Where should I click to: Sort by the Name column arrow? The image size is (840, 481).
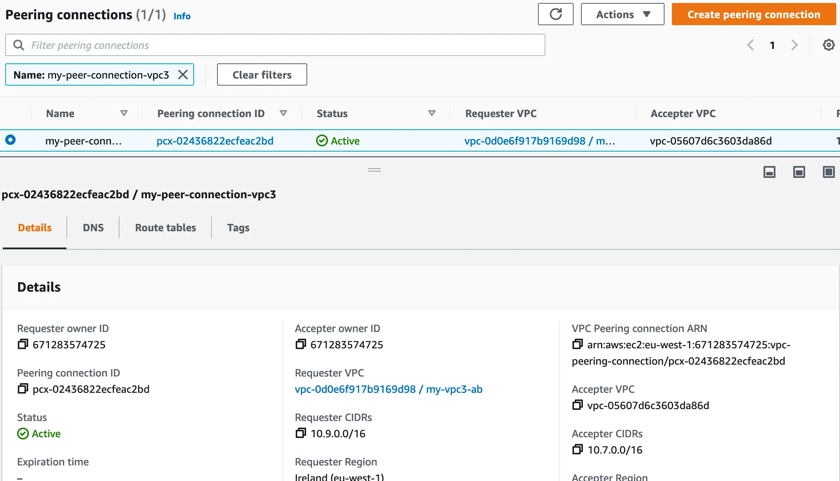tap(124, 113)
